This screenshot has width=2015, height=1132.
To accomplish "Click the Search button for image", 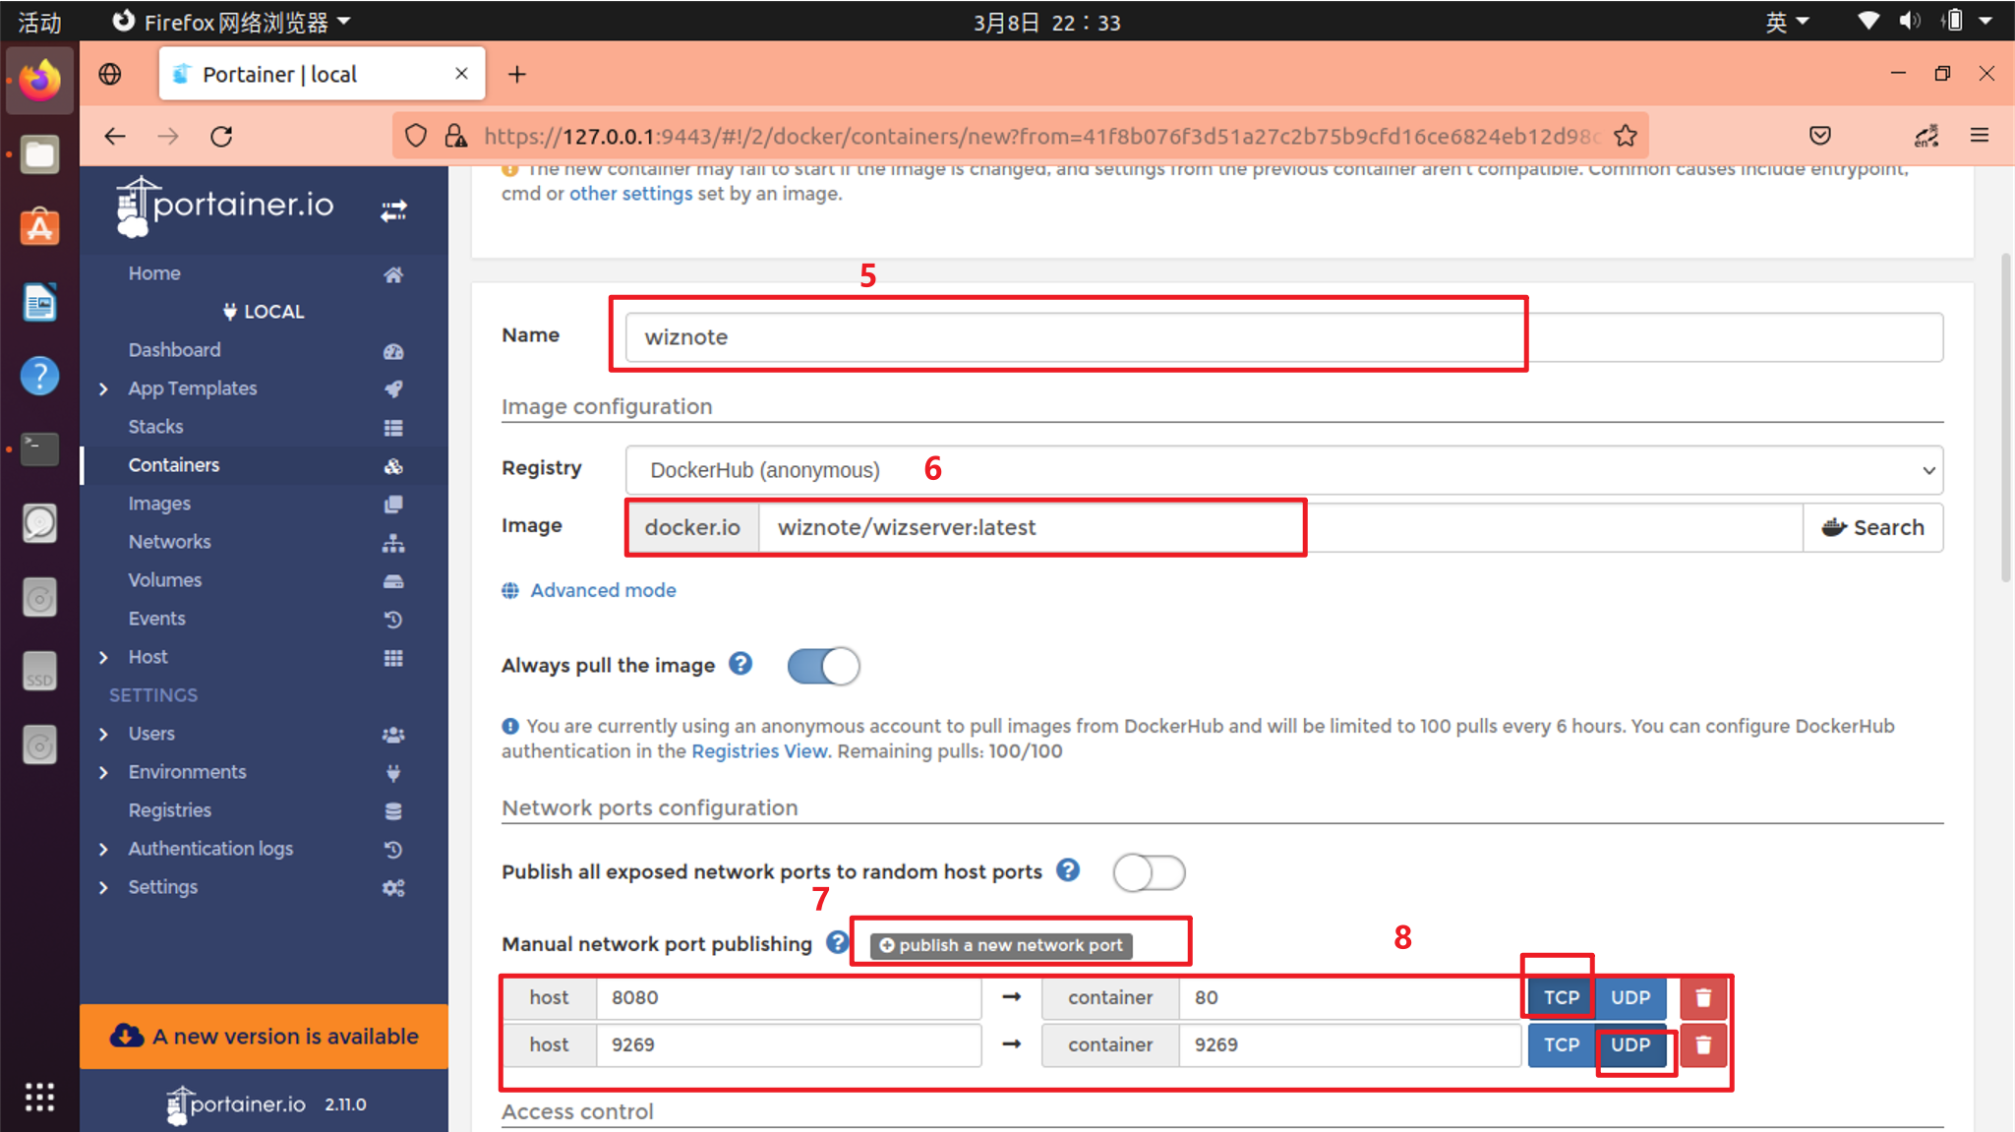I will click(x=1875, y=527).
